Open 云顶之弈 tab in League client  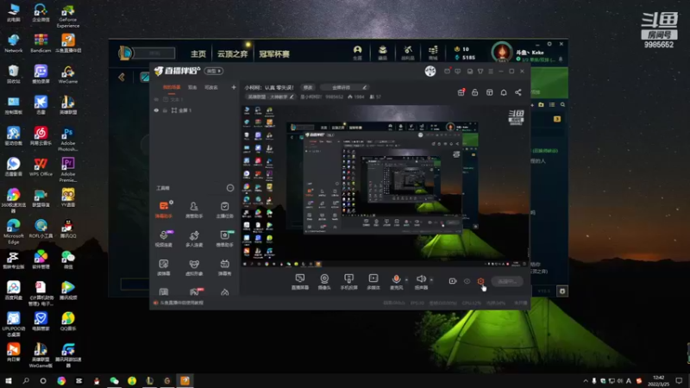click(232, 53)
